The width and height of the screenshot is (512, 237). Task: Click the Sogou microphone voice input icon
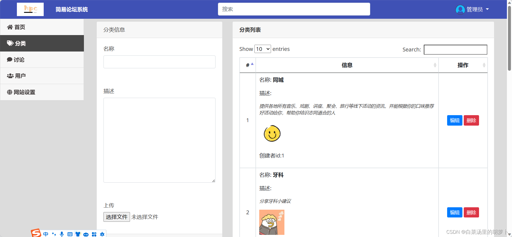point(62,234)
